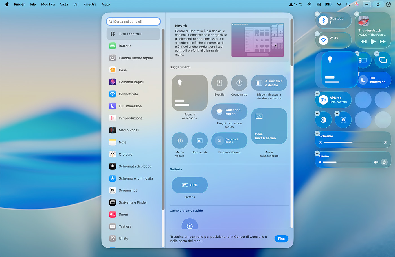Click the Cronometro stopwatch control
The width and height of the screenshot is (395, 257).
pos(239,83)
